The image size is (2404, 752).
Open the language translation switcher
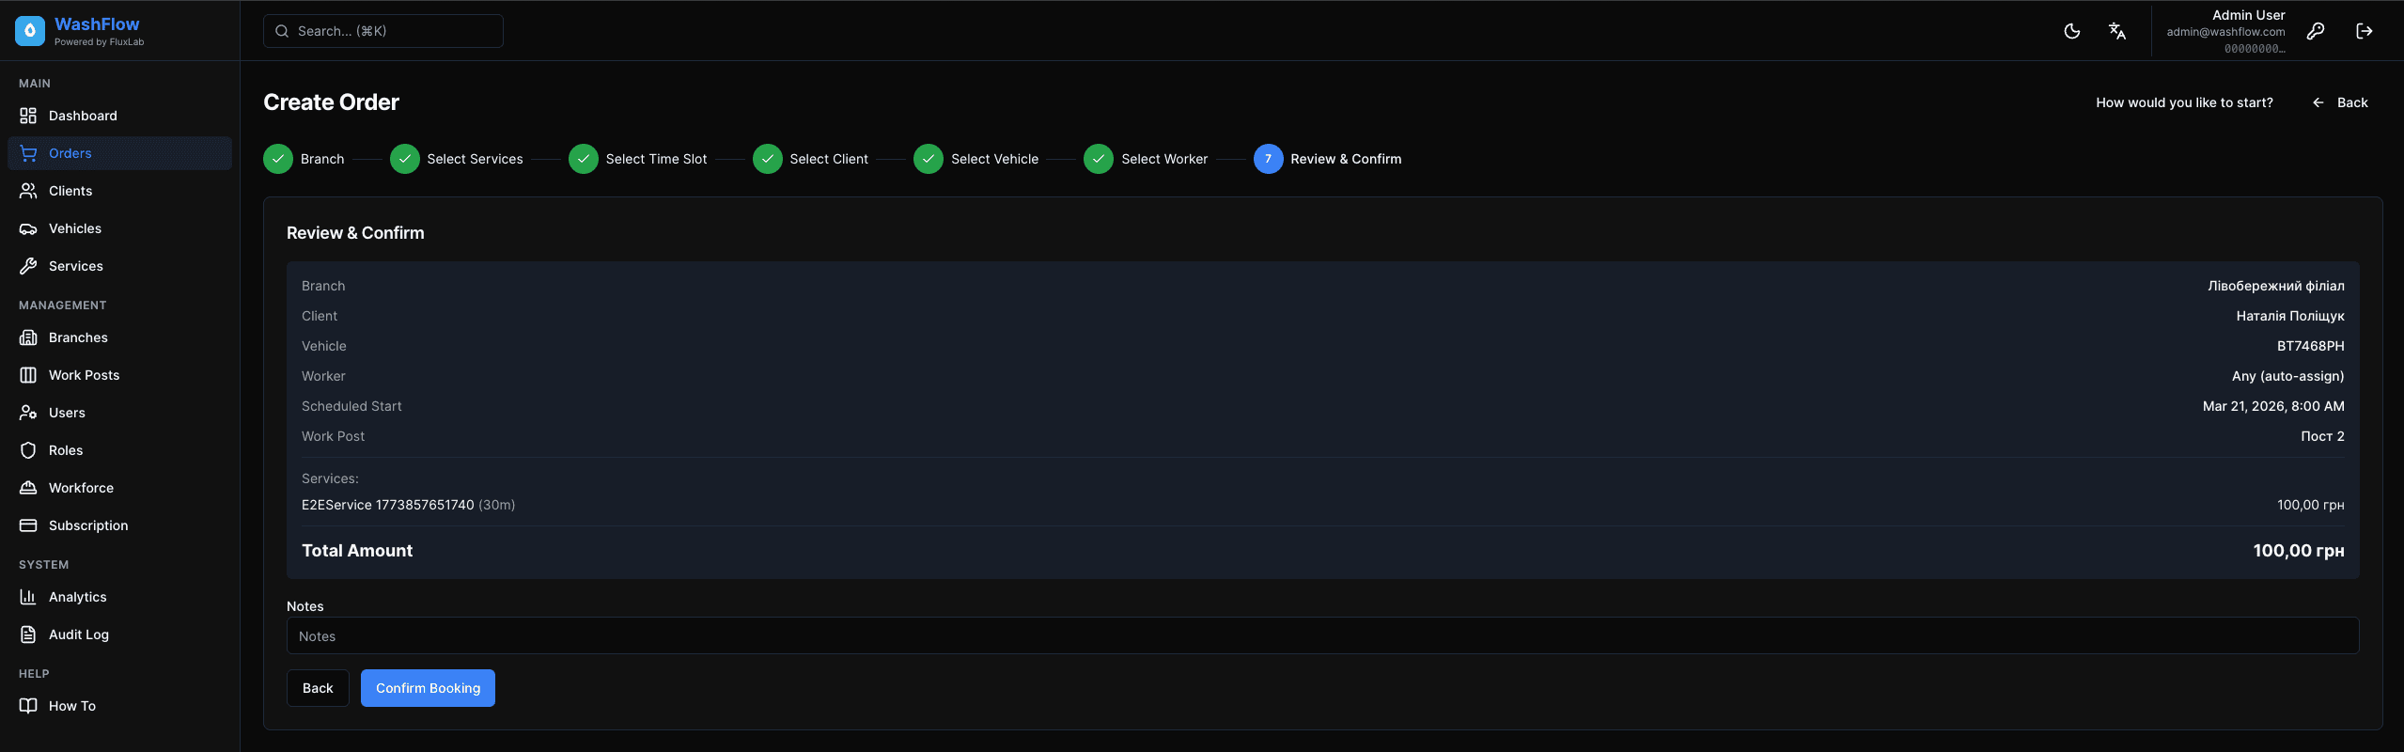click(2116, 31)
